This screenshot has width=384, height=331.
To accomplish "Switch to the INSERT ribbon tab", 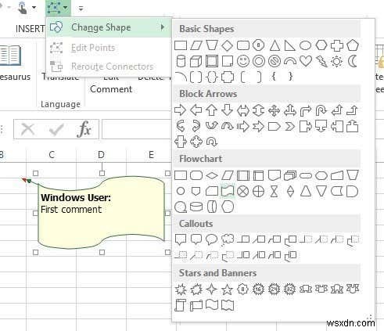I will (30, 29).
